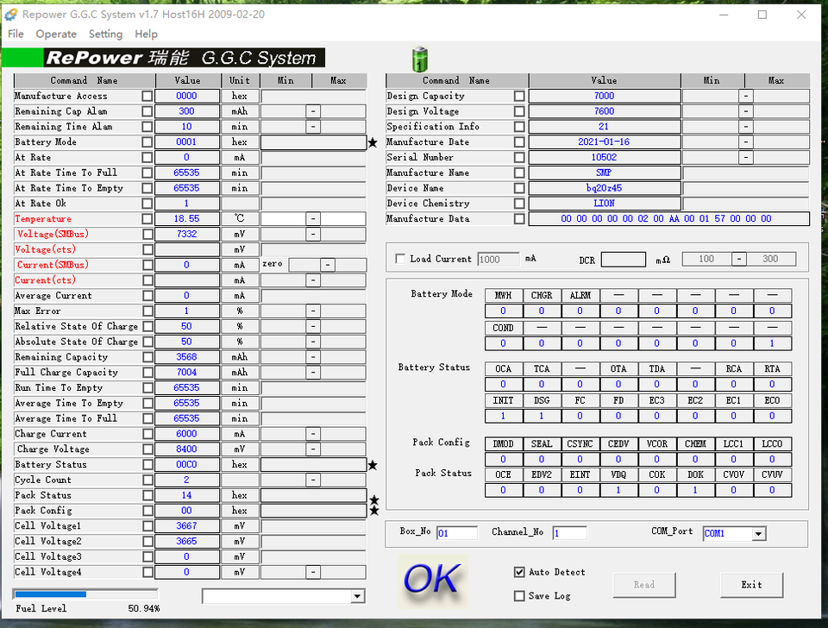Open the Operate menu
The image size is (828, 628).
click(56, 34)
